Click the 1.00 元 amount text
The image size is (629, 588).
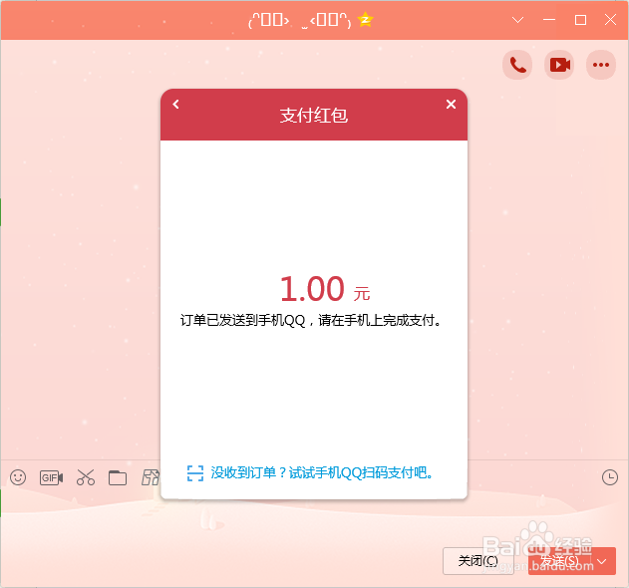pyautogui.click(x=325, y=289)
